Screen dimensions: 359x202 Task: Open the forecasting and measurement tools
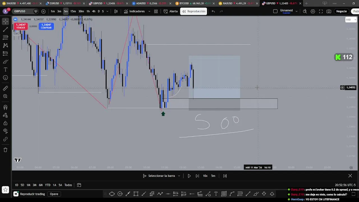[5, 53]
